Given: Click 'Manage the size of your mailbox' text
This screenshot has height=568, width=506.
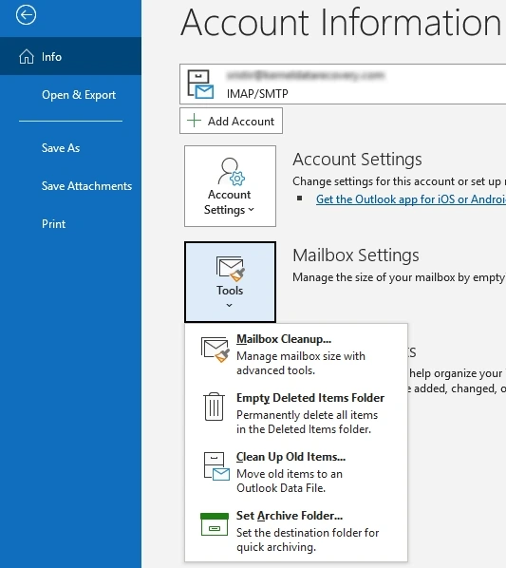Looking at the screenshot, I should [400, 277].
